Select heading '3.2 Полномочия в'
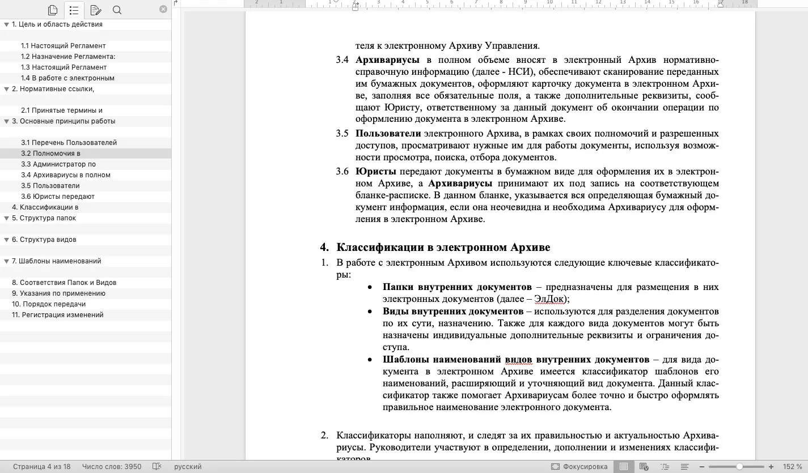This screenshot has height=473, width=808. click(x=86, y=154)
